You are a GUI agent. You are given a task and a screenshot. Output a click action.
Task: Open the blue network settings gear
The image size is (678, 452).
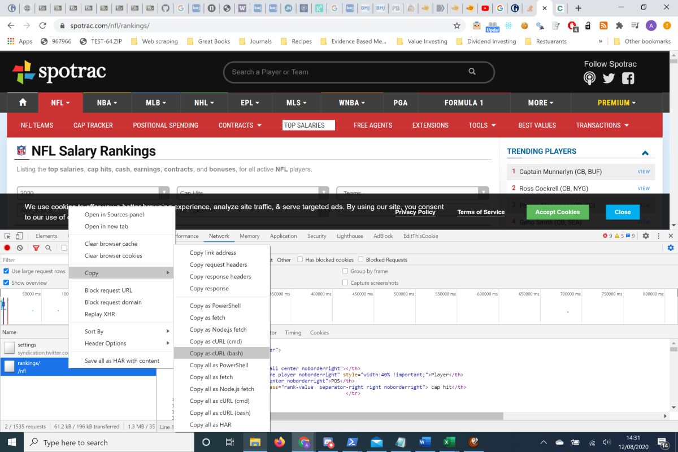(x=671, y=248)
